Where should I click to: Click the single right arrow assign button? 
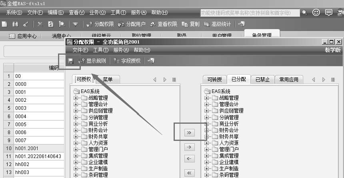click(x=189, y=147)
